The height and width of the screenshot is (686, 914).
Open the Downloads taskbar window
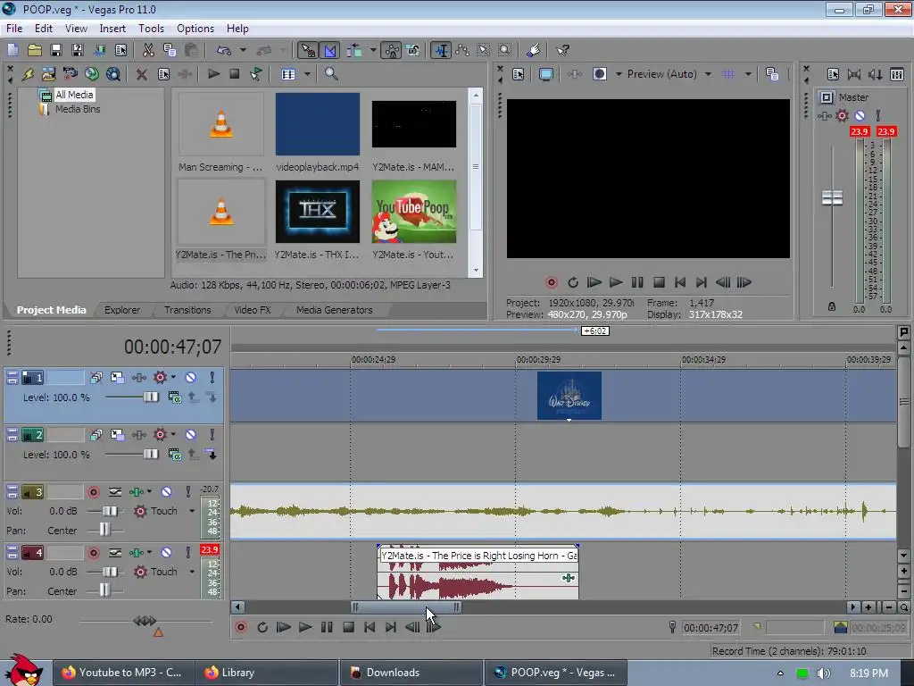pos(411,673)
